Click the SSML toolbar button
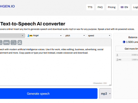 pos(7,43)
